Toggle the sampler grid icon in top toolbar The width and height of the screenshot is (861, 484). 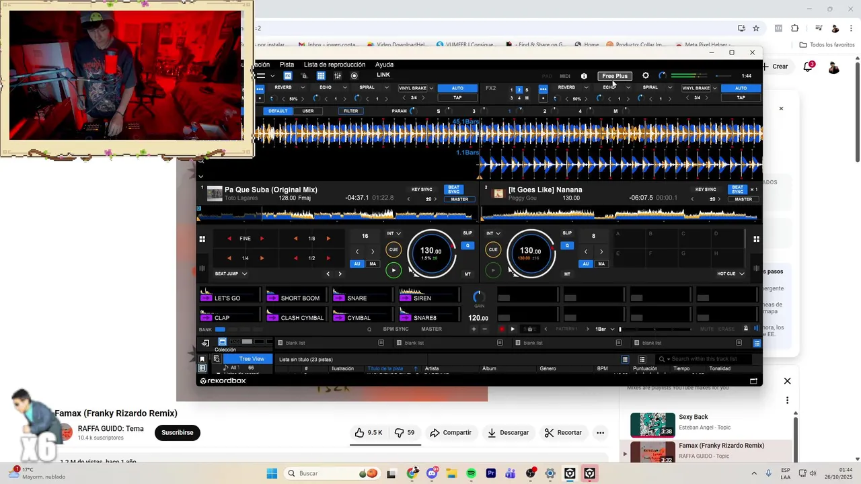tap(321, 76)
